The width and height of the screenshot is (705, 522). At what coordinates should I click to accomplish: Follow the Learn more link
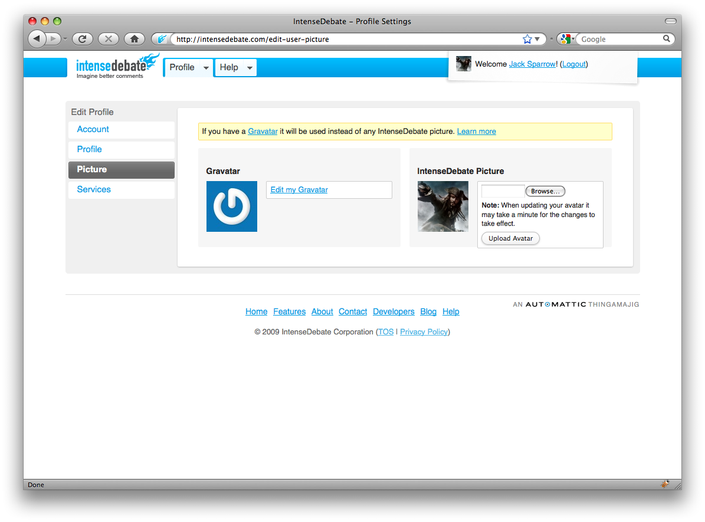476,132
